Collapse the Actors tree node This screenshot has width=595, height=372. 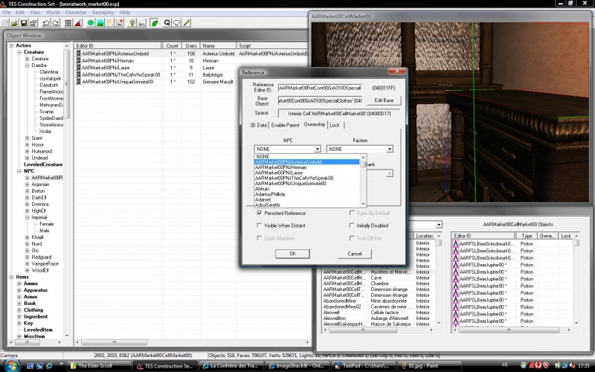11,45
